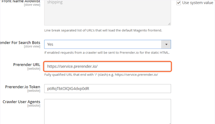Click the [store view] scope under Search Bots
215x124 pixels.
coord(32,46)
